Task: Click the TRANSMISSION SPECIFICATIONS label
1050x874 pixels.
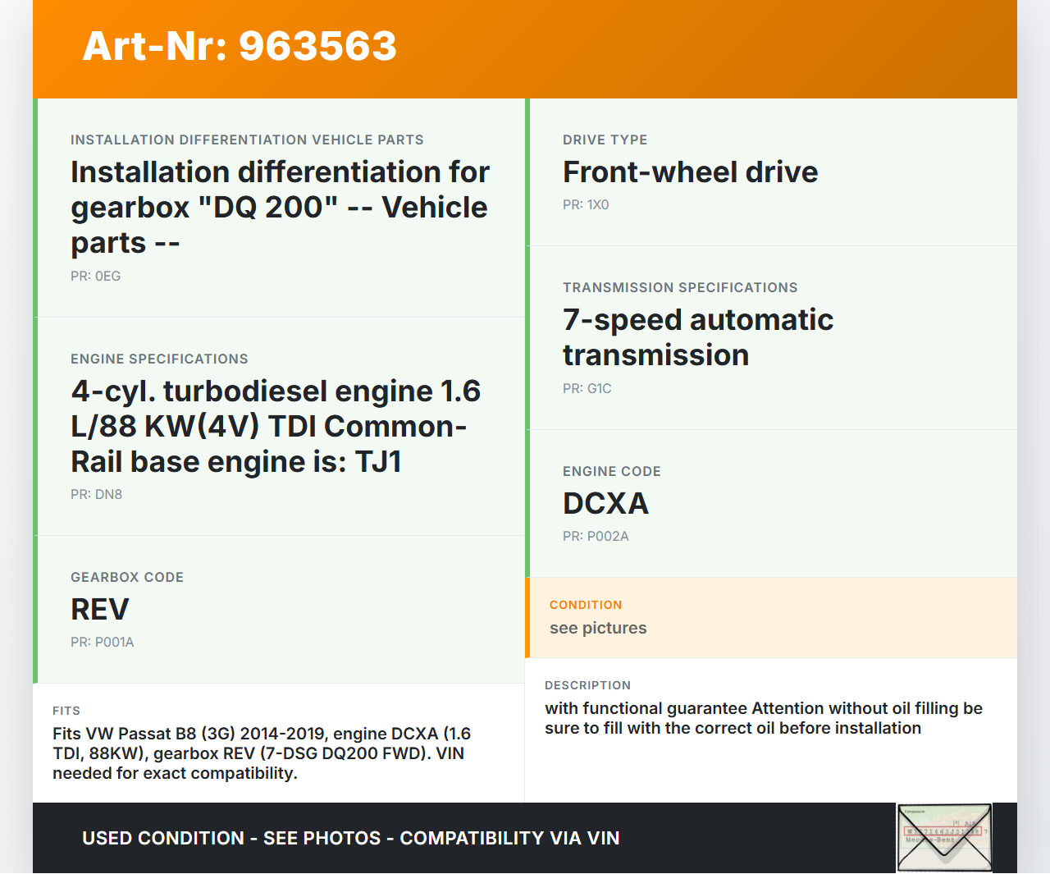Action: tap(680, 288)
